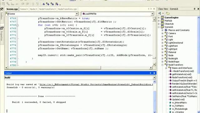Screen dimensions: 200x113
Task: Expand Macros and Constants node
Action: click(x=162, y=30)
